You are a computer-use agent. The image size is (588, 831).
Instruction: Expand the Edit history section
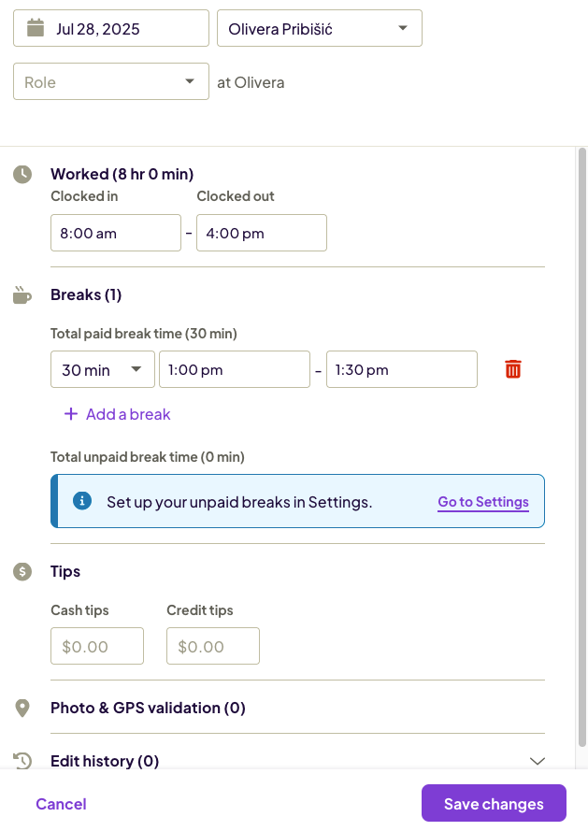tap(536, 761)
